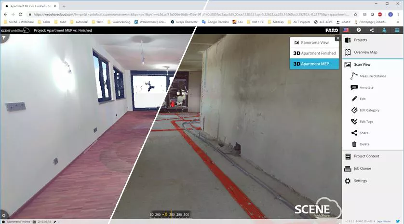Select 3D Apartment Finished view
This screenshot has height=224, width=404.
pos(314,53)
